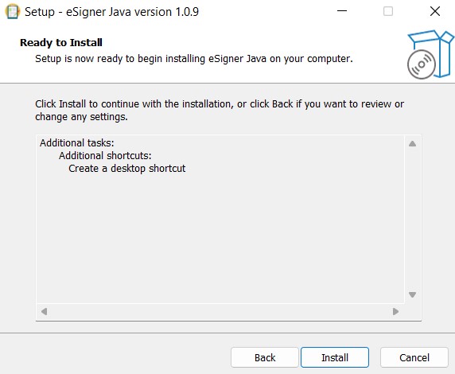Screen dimensions: 455x374
Task: Go Back to previous setup step
Action: pyautogui.click(x=265, y=357)
